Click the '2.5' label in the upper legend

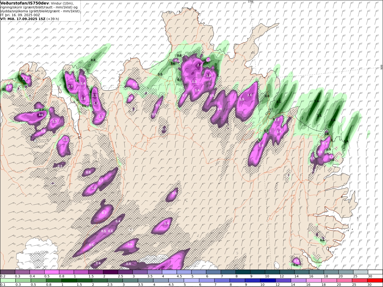(121, 276)
